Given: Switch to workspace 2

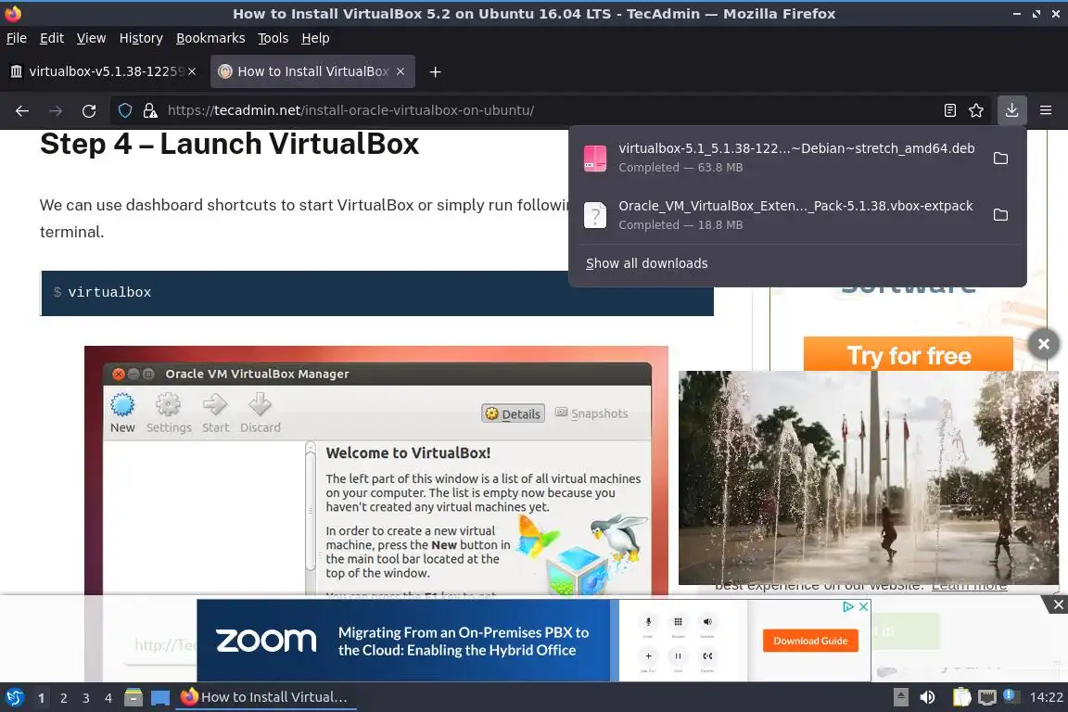Looking at the screenshot, I should click(64, 698).
